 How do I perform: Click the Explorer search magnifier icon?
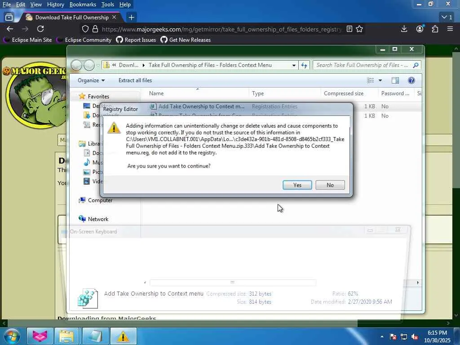(x=416, y=65)
